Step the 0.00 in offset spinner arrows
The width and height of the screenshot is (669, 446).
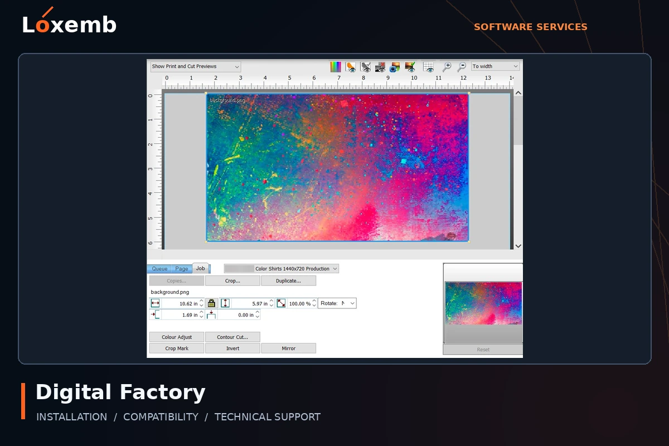click(258, 315)
